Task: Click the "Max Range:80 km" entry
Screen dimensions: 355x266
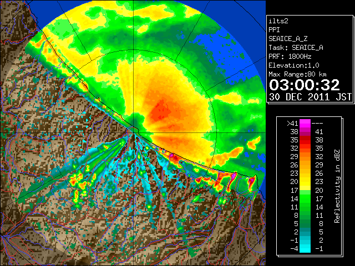Action: [297, 74]
